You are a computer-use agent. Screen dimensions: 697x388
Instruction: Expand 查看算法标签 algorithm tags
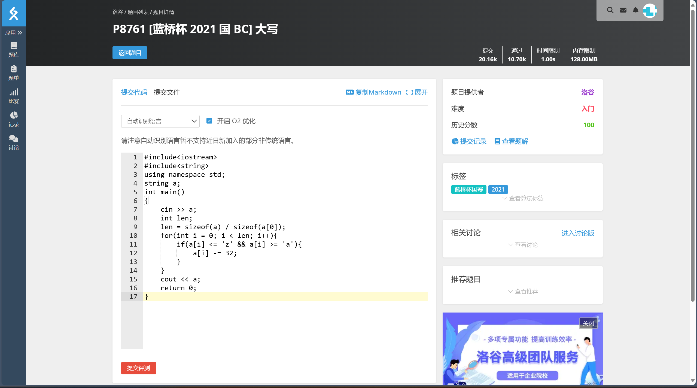point(523,198)
